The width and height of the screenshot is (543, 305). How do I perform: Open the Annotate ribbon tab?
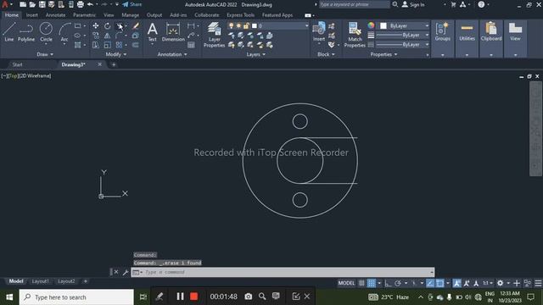point(55,15)
